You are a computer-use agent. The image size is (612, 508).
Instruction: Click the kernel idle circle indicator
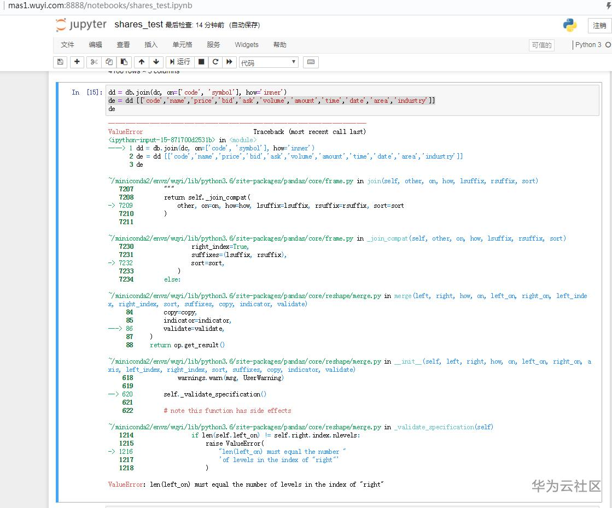click(608, 45)
